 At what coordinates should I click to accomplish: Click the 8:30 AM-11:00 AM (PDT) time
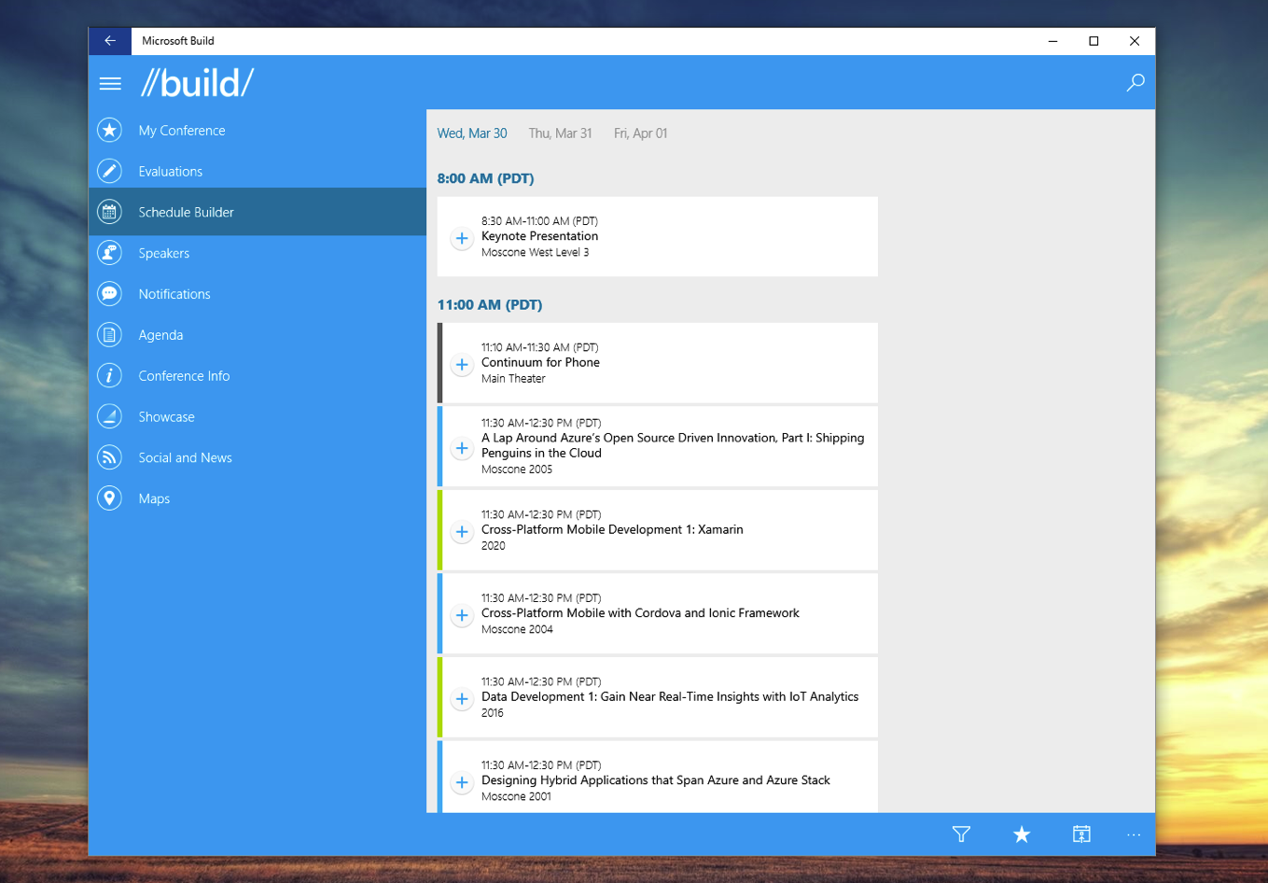[539, 221]
